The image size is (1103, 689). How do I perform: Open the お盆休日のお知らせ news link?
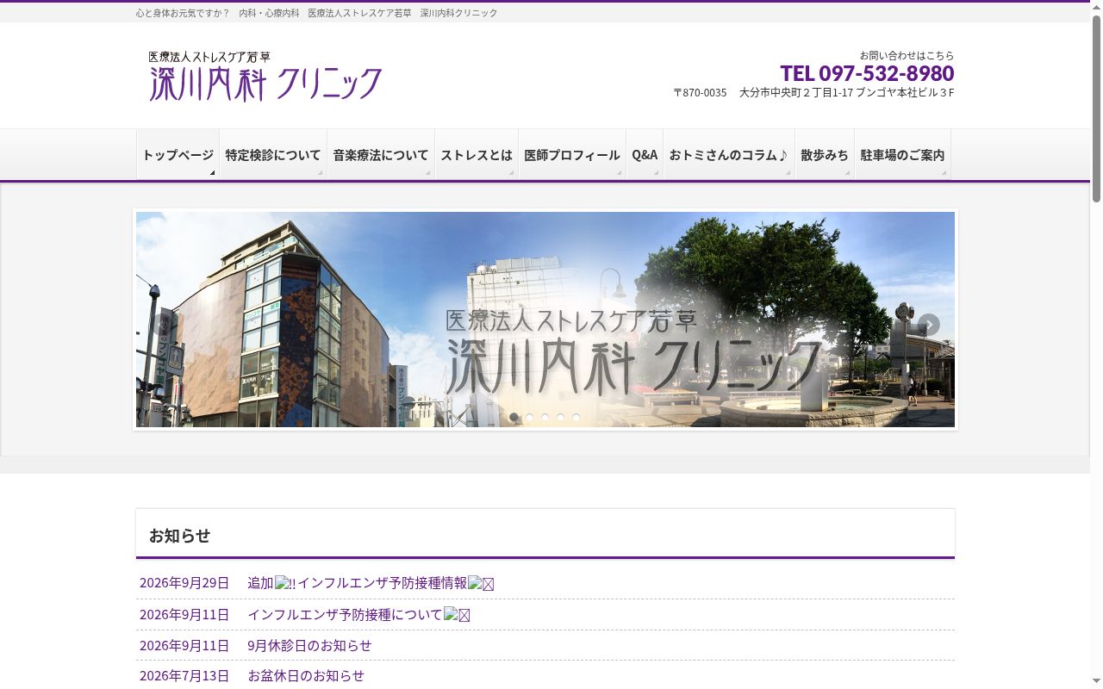tap(306, 675)
